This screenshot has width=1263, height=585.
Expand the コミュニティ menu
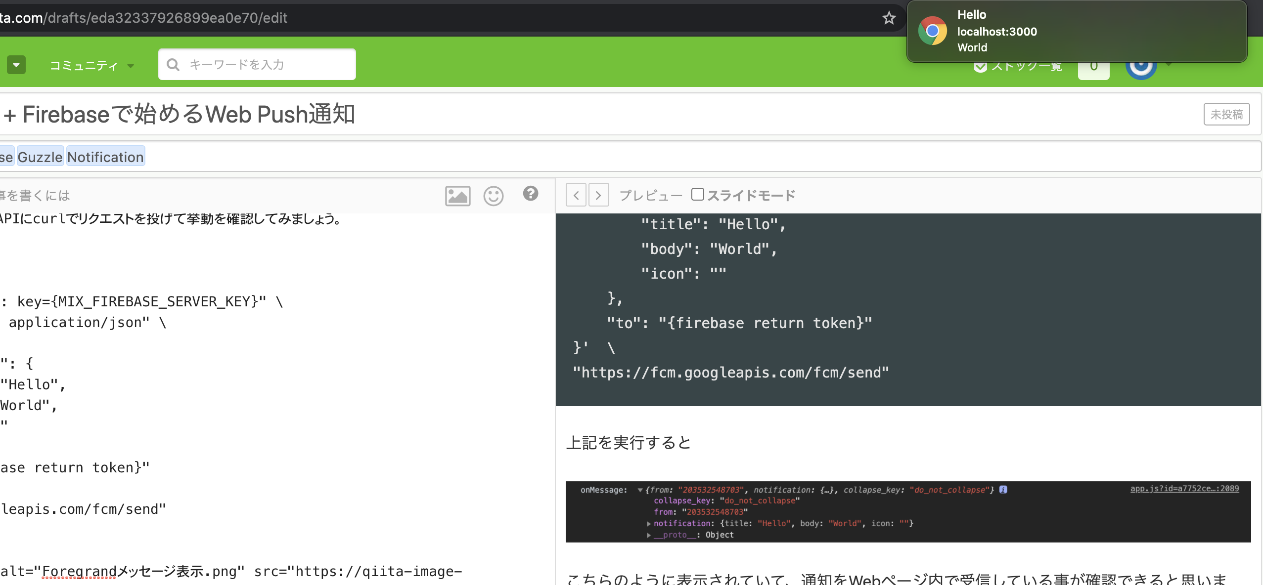pos(91,65)
